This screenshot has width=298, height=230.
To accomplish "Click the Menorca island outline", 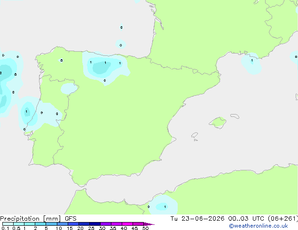I will 235,116.
